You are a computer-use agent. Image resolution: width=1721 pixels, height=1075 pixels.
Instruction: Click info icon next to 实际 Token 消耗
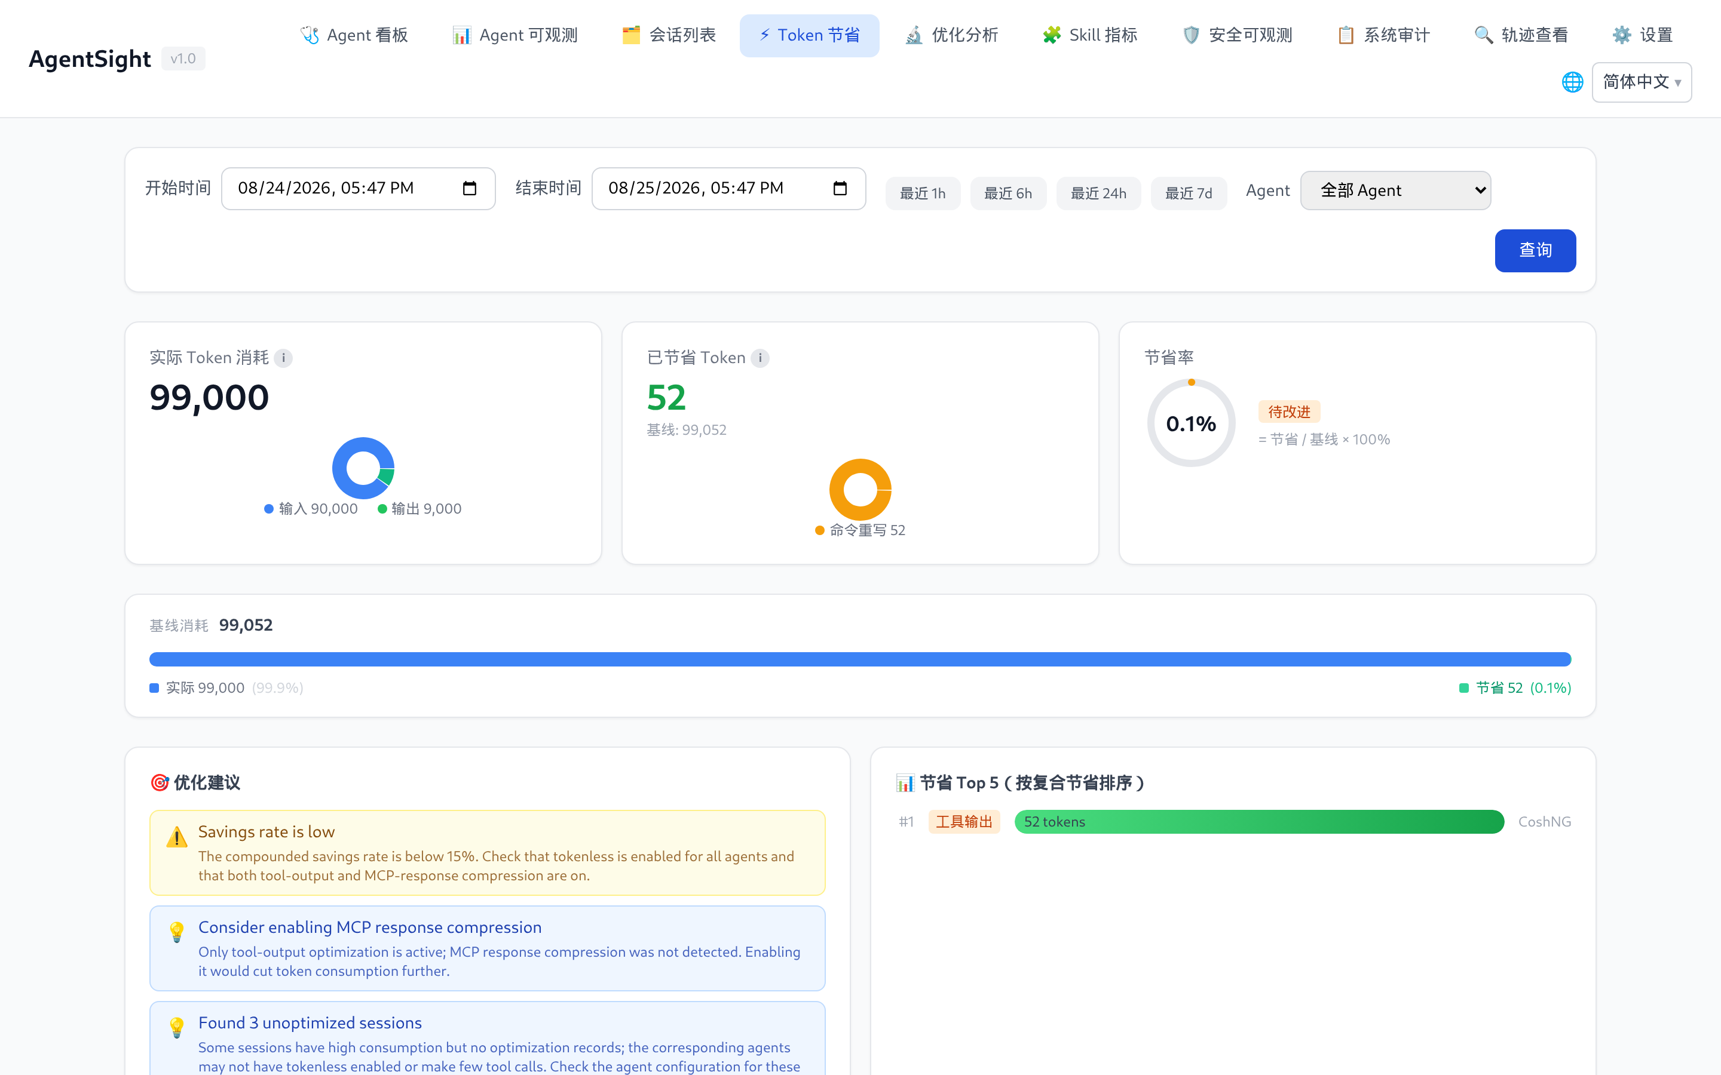[x=283, y=358]
